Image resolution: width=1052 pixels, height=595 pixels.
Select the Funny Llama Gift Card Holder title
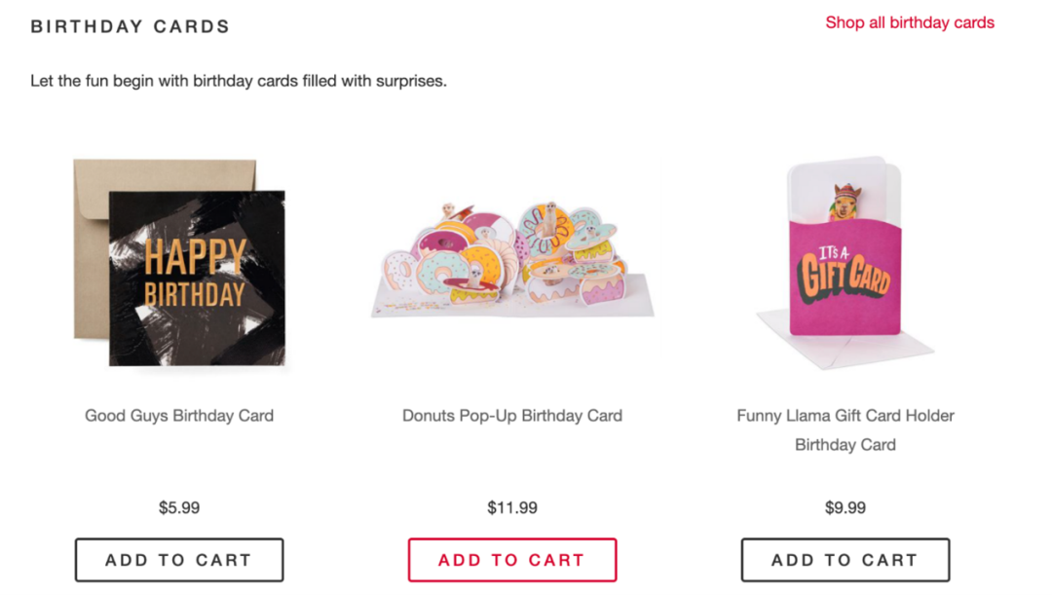tap(845, 430)
